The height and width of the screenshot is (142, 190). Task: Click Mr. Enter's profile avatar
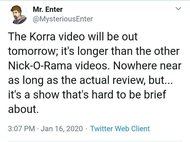click(x=18, y=15)
